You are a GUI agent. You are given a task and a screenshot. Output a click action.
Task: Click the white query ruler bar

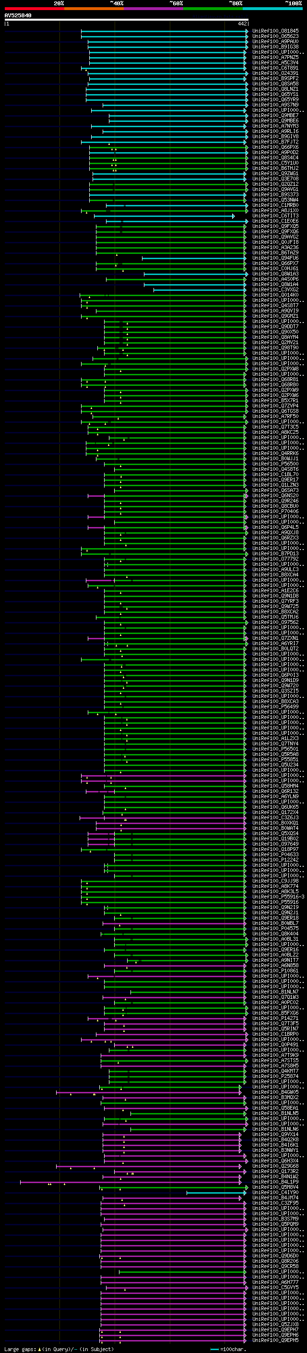[x=127, y=19]
